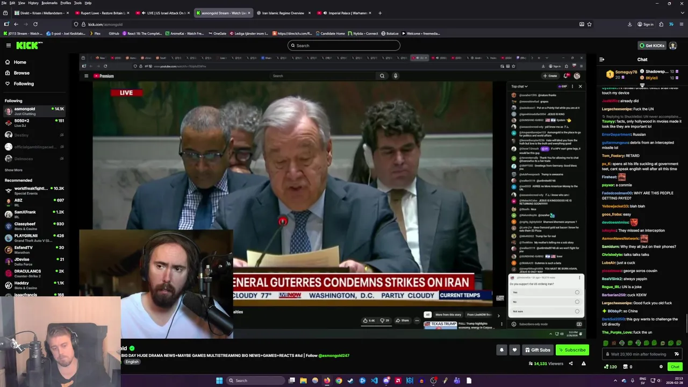This screenshot has height=387, width=688.
Task: Open the browser extensions icon
Action: pos(661,24)
